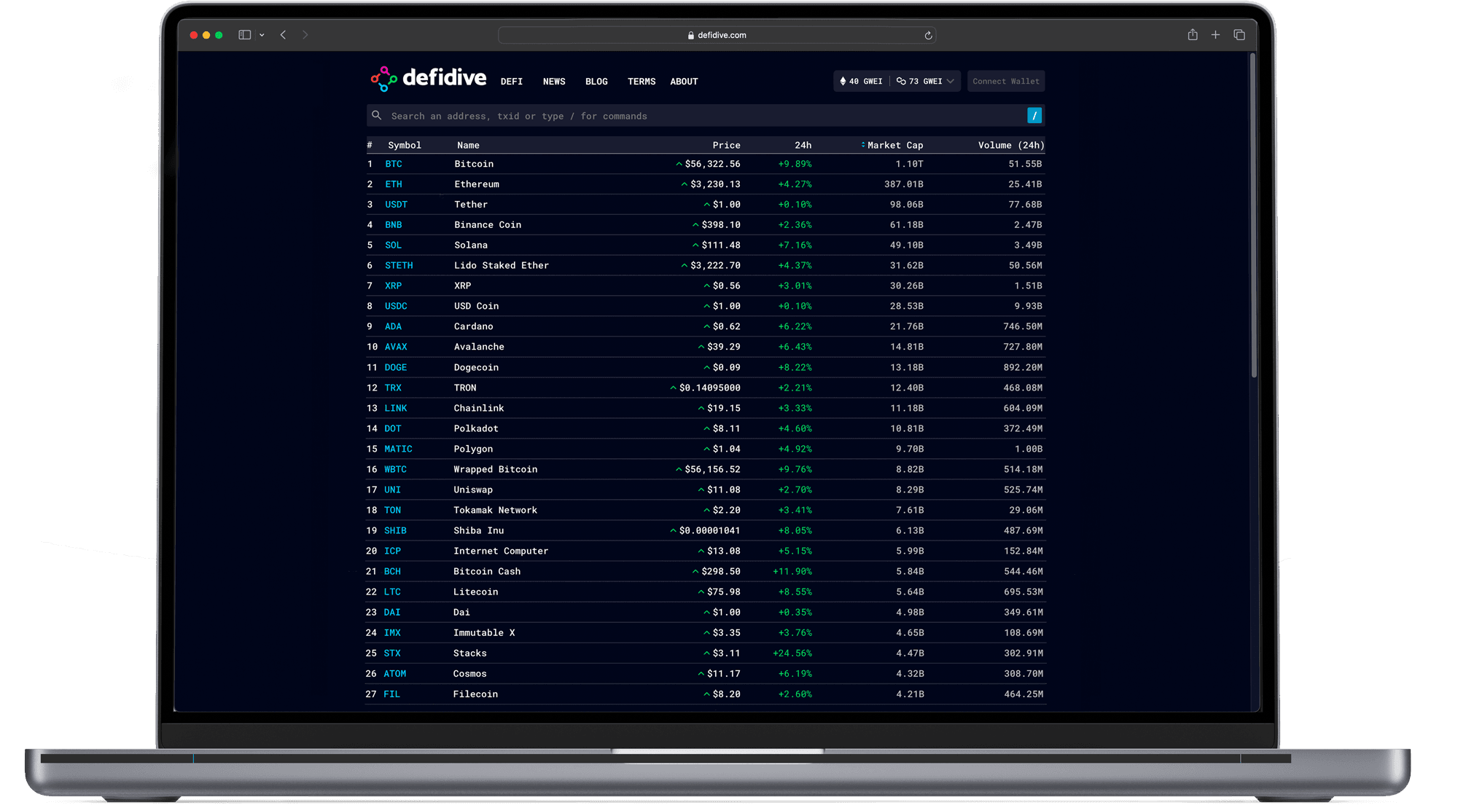1458x805 pixels.
Task: Click Bitcoin Cash change +11.90%
Action: pos(792,572)
